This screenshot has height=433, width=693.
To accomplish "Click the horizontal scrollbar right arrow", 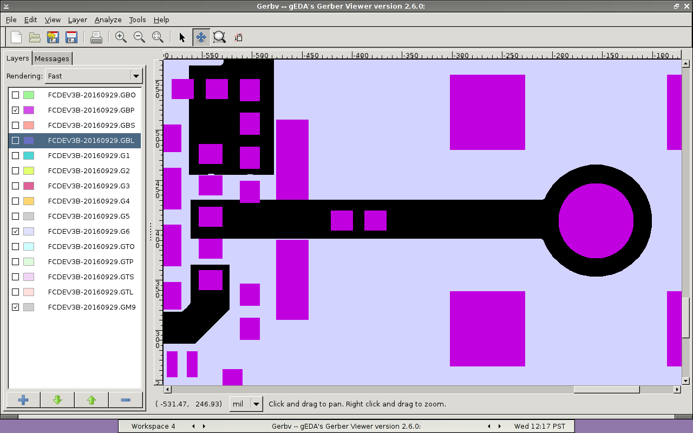I will [x=677, y=390].
